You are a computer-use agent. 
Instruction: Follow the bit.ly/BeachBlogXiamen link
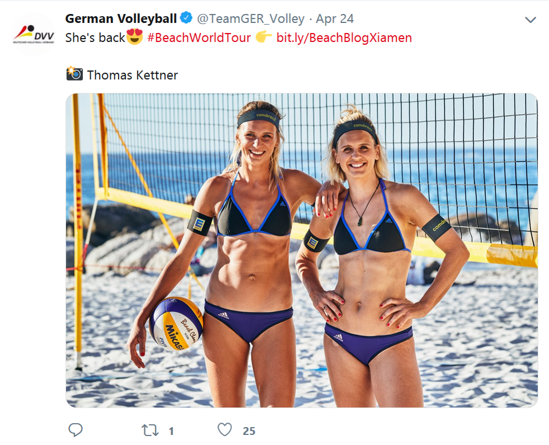(344, 37)
